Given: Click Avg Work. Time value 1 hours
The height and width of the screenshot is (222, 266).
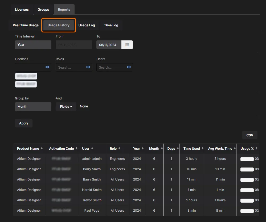Looking at the screenshot, I should [x=220, y=200].
